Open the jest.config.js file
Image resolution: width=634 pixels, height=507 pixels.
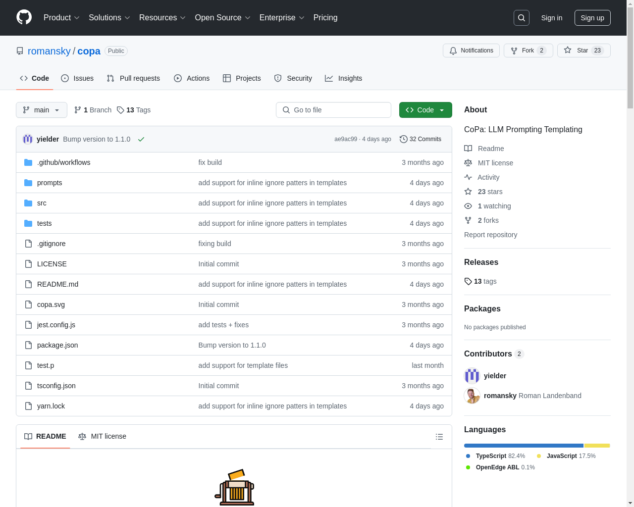(56, 325)
